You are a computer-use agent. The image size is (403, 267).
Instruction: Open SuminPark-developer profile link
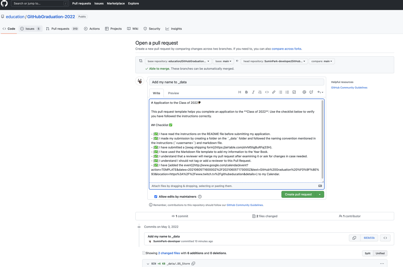click(x=167, y=241)
